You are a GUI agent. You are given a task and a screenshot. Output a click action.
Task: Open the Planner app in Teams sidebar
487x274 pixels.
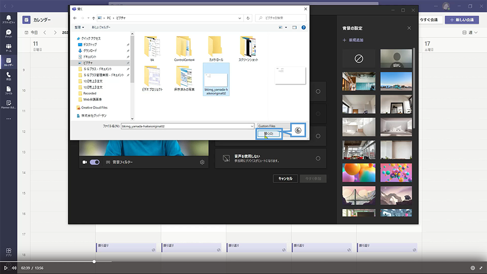[x=8, y=104]
